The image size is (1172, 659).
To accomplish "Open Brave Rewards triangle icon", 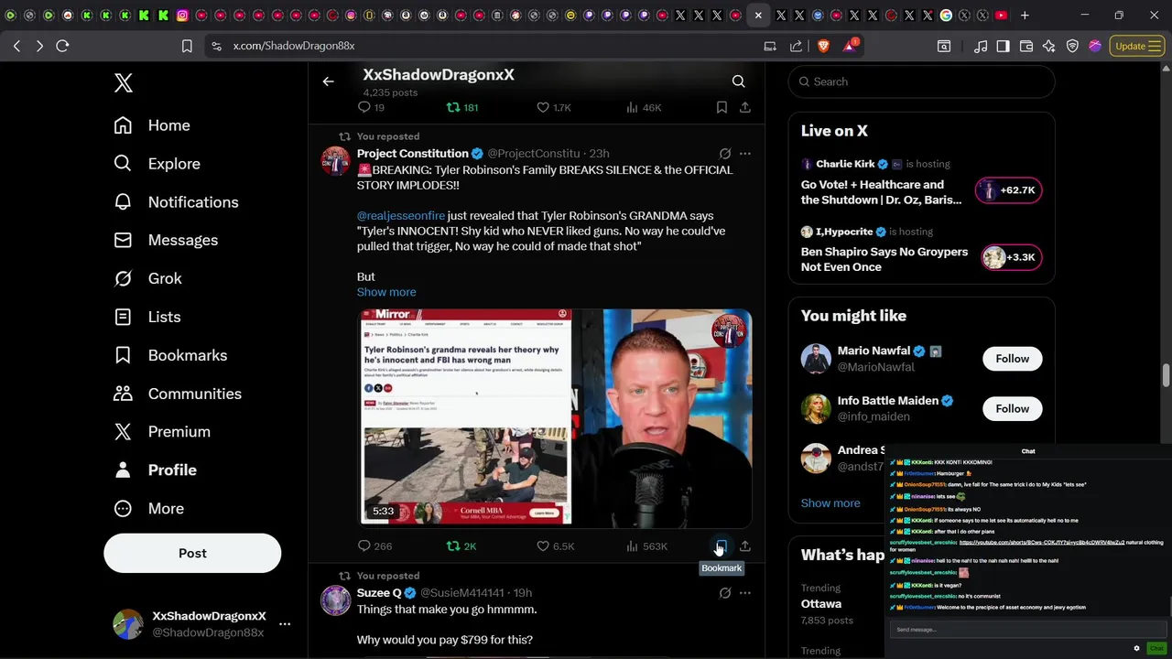I will [849, 46].
